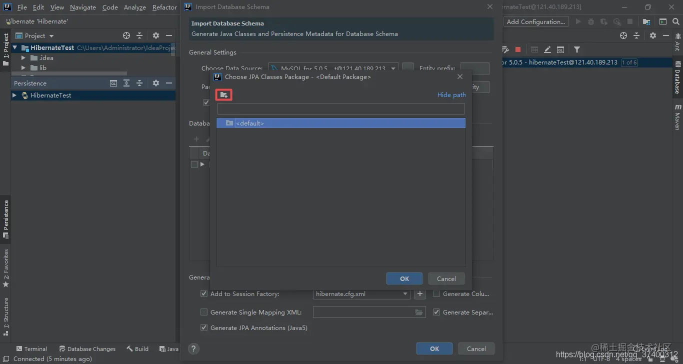Check the first row checkbox in database table
Image resolution: width=683 pixels, height=364 pixels.
pos(194,164)
